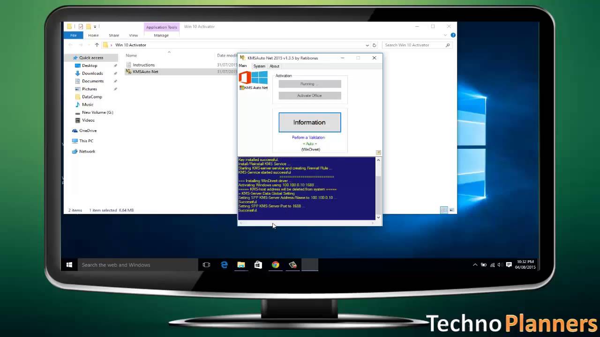Open the File menu in Explorer
This screenshot has width=600, height=337.
74,35
